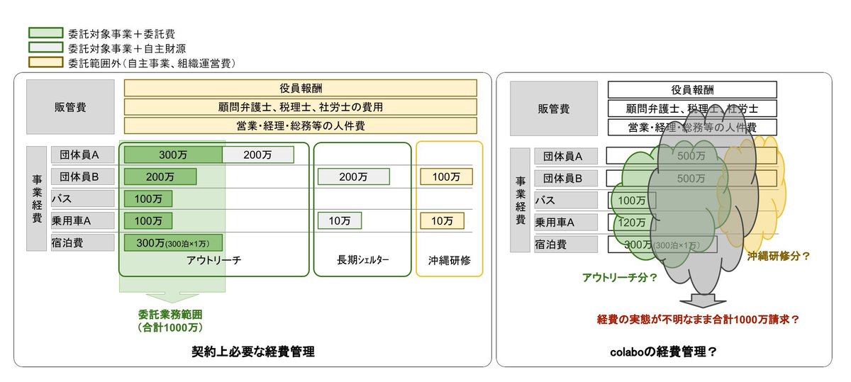Click 乗用車A label in 契約上必要な経費管理 panel
The width and height of the screenshot is (851, 382).
tap(82, 220)
